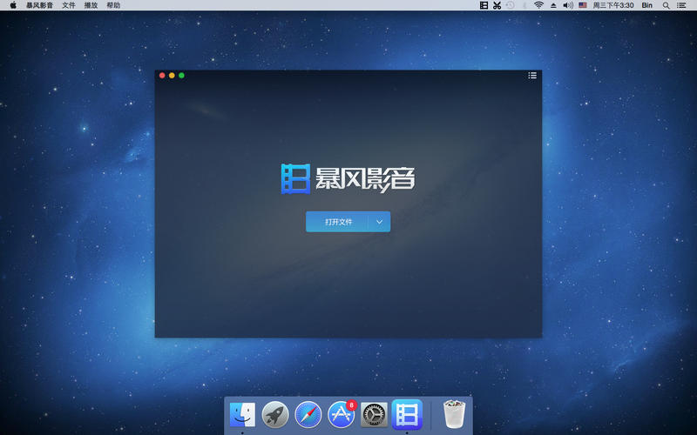Viewport: 697px width, 435px height.
Task: Switch input source via US flag
Action: click(x=583, y=5)
